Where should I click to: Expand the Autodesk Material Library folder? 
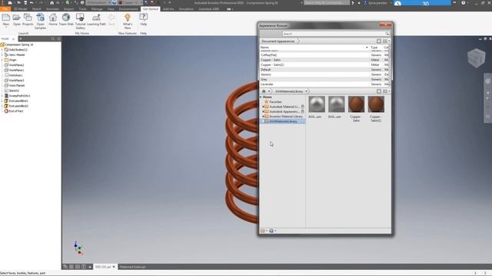point(263,107)
